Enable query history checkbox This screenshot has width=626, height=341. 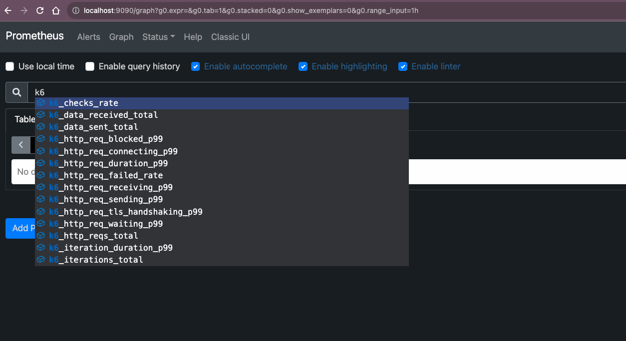tap(90, 66)
